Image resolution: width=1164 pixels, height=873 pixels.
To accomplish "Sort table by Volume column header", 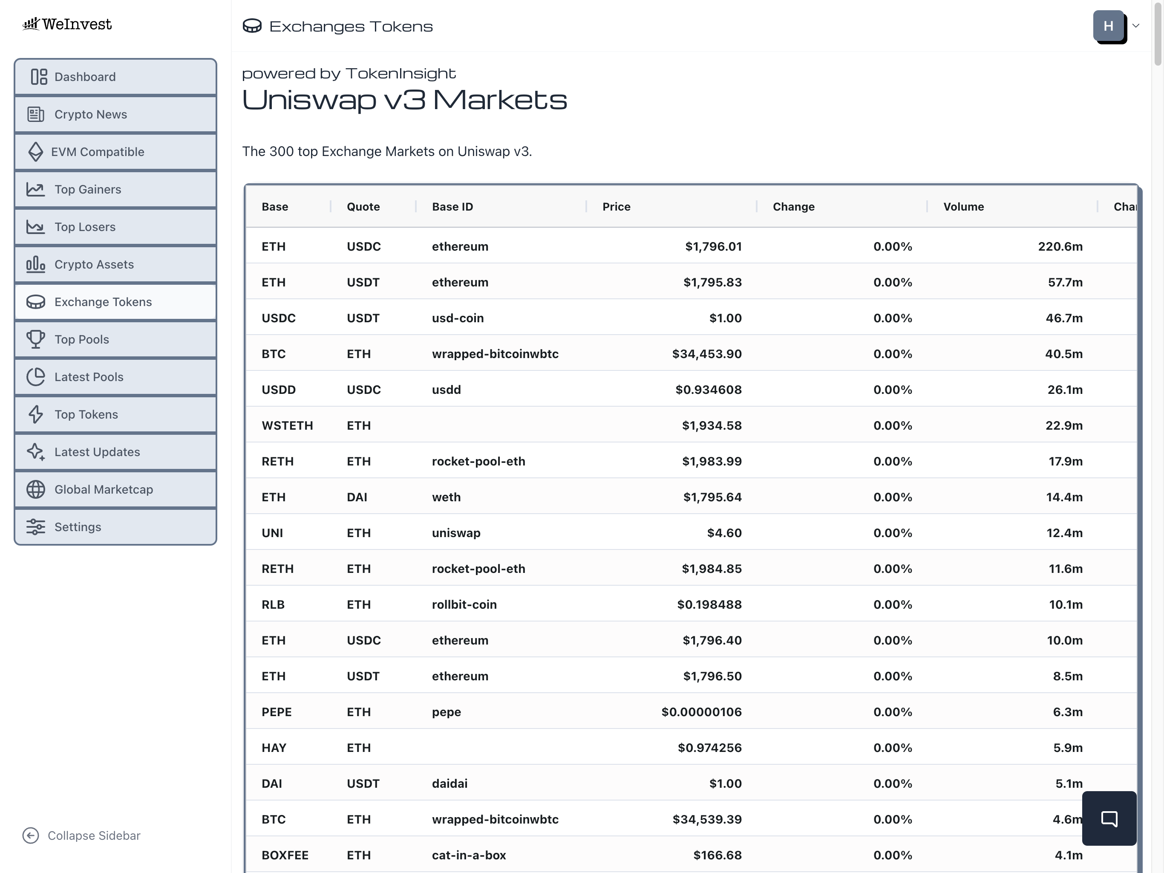I will 963,207.
